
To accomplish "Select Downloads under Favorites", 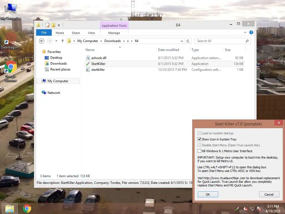I will pos(58,64).
